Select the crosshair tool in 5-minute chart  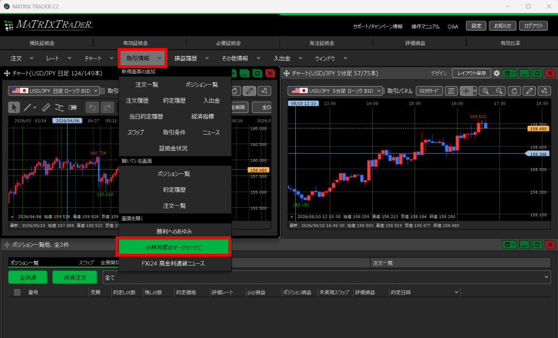(x=465, y=91)
